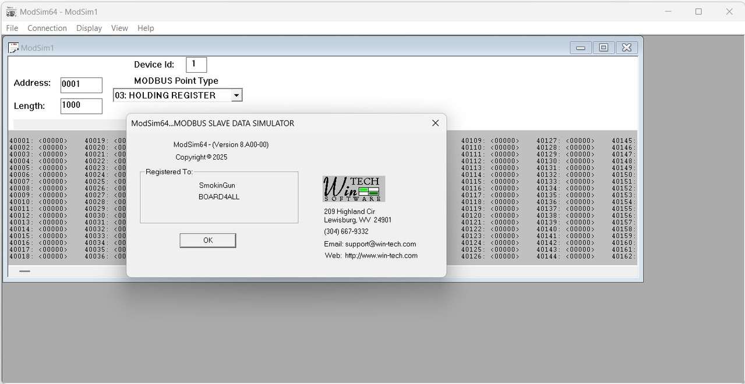Open the View menu
Viewport: 745px width, 384px height.
click(x=119, y=28)
